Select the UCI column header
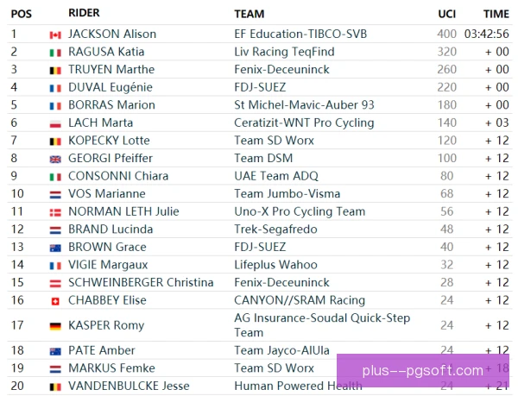Viewport: 518px width, 396px height. [446, 14]
